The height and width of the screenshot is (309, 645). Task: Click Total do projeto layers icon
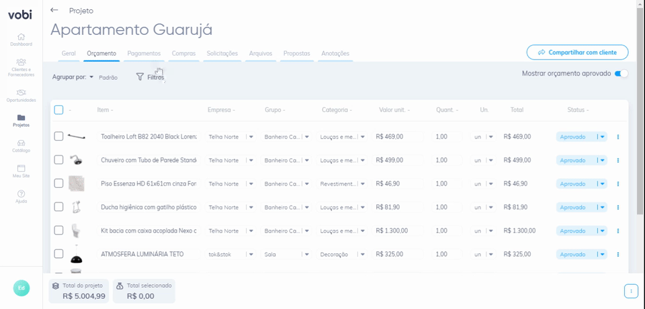56,286
